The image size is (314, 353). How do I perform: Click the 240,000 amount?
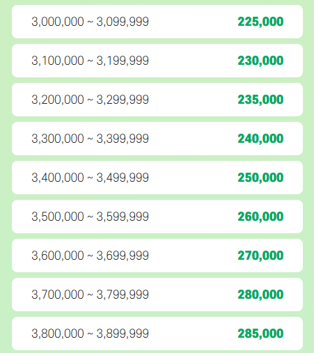(260, 139)
